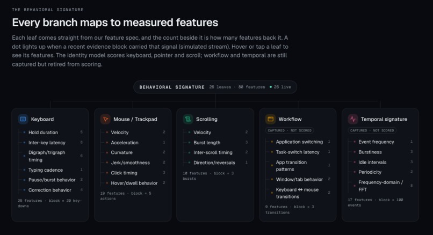Viewport: 433px width, 235px height.
Task: Click the '26 live' indicator text
Action: (x=283, y=87)
